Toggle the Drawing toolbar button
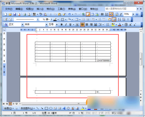The width and height of the screenshot is (145, 117). tap(111, 14)
